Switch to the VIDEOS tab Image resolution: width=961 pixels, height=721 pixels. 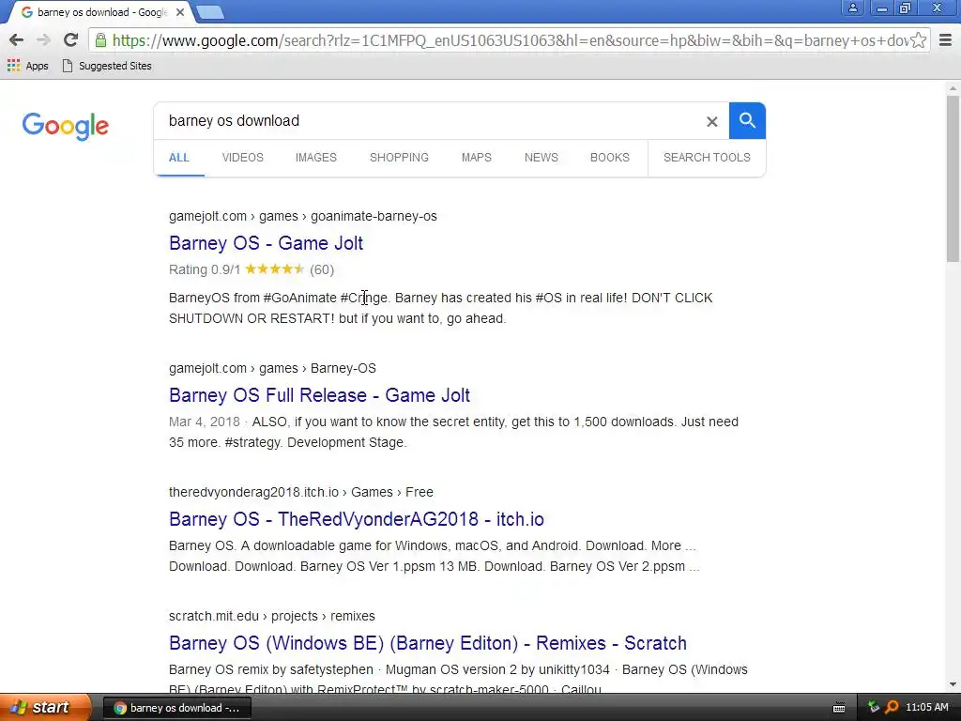(243, 158)
